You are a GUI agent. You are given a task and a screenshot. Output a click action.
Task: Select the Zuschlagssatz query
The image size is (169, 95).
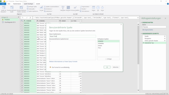coord(10,22)
